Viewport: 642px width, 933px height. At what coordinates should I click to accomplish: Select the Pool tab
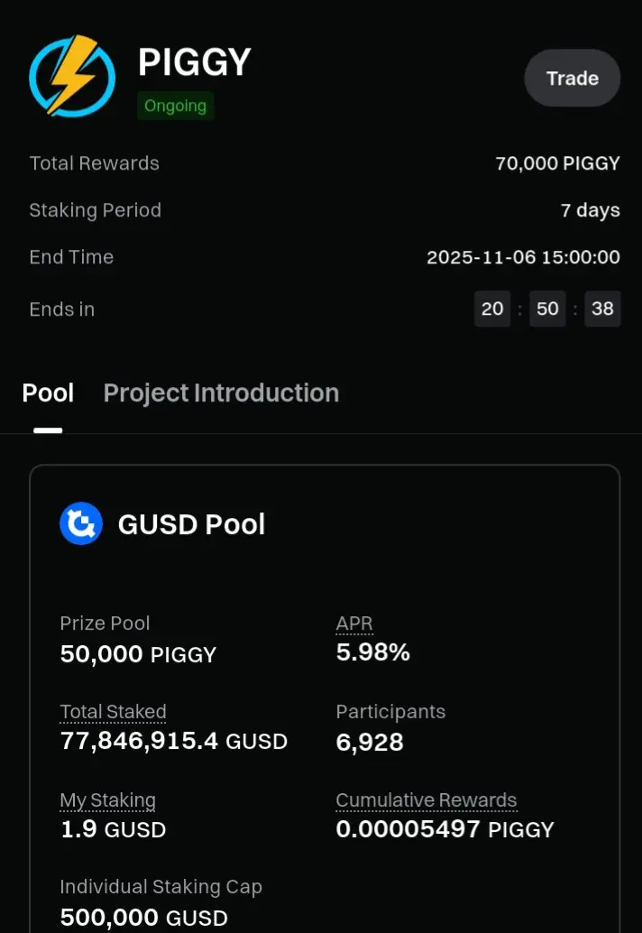(x=48, y=393)
